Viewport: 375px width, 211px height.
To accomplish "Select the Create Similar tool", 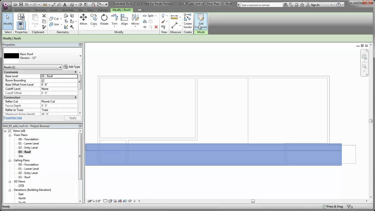I will (187, 21).
